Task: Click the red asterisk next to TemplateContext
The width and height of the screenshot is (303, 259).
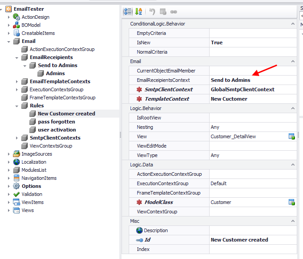Action: tap(139, 99)
